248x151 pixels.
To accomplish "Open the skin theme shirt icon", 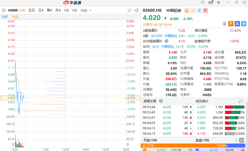I will click(219, 2).
